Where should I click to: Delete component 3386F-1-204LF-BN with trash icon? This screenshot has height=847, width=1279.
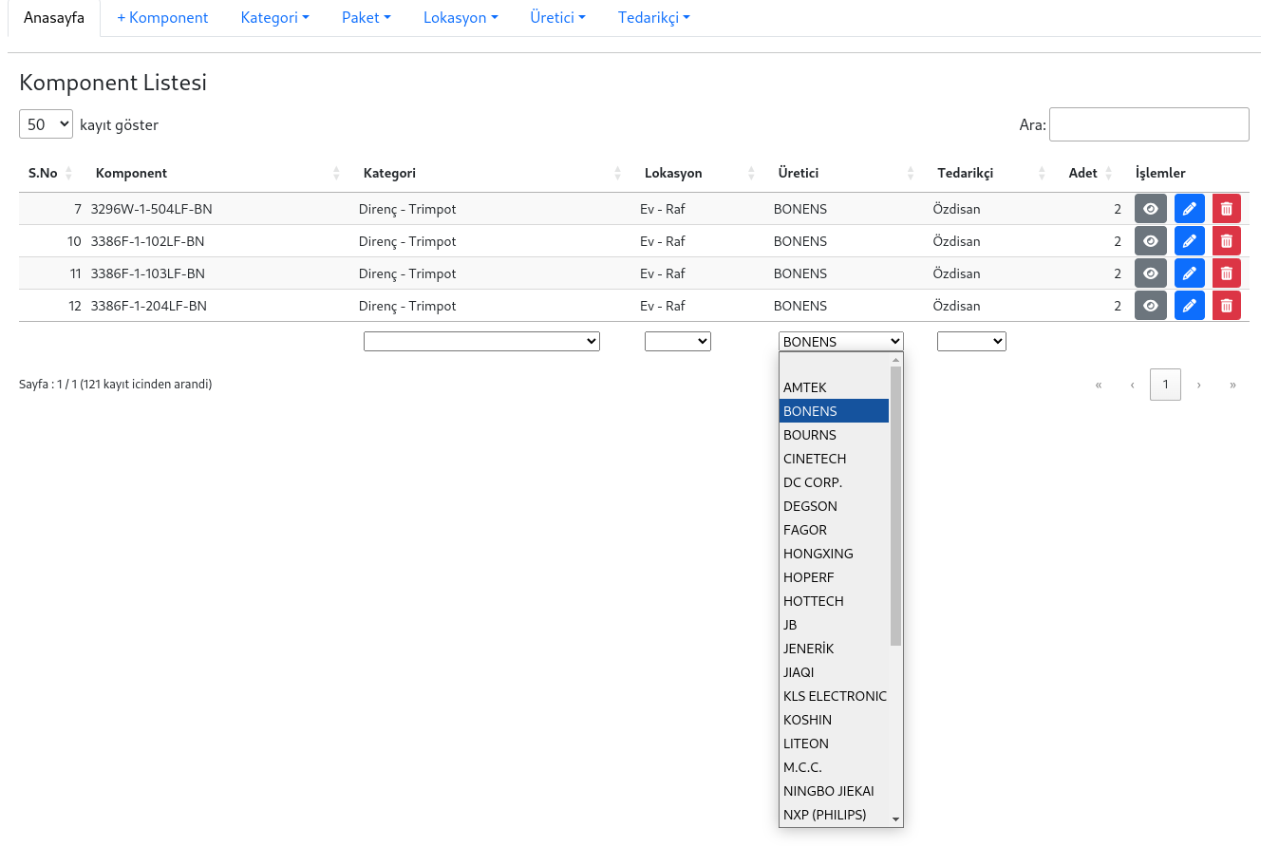point(1226,306)
